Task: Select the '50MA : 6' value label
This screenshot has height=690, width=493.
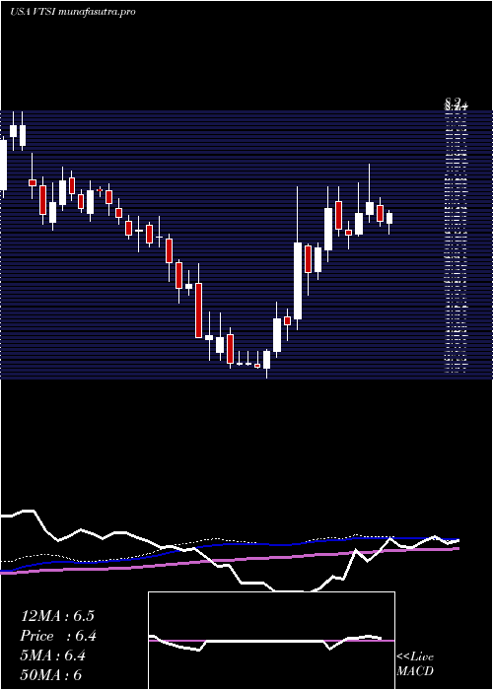Action: 51,675
